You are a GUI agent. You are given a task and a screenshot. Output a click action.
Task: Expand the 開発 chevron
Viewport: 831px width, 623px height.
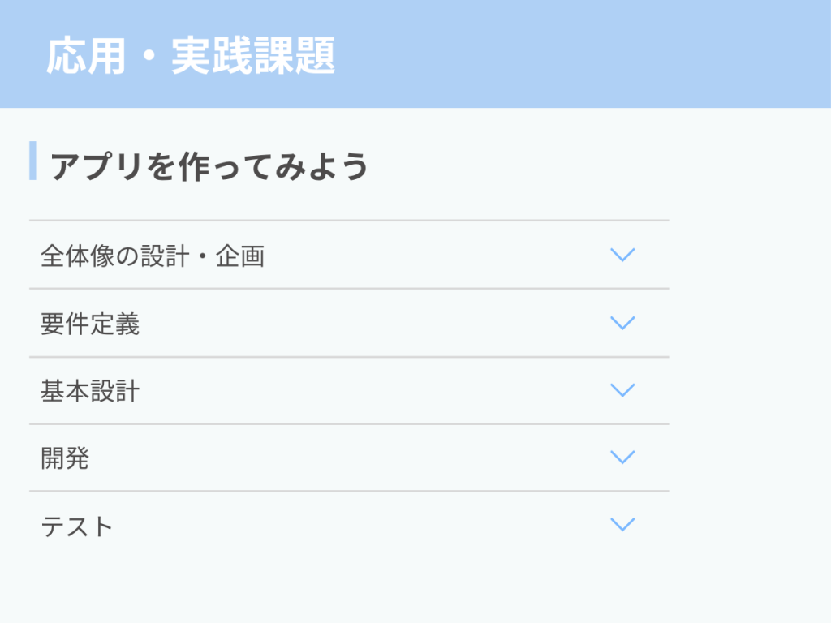(x=623, y=458)
